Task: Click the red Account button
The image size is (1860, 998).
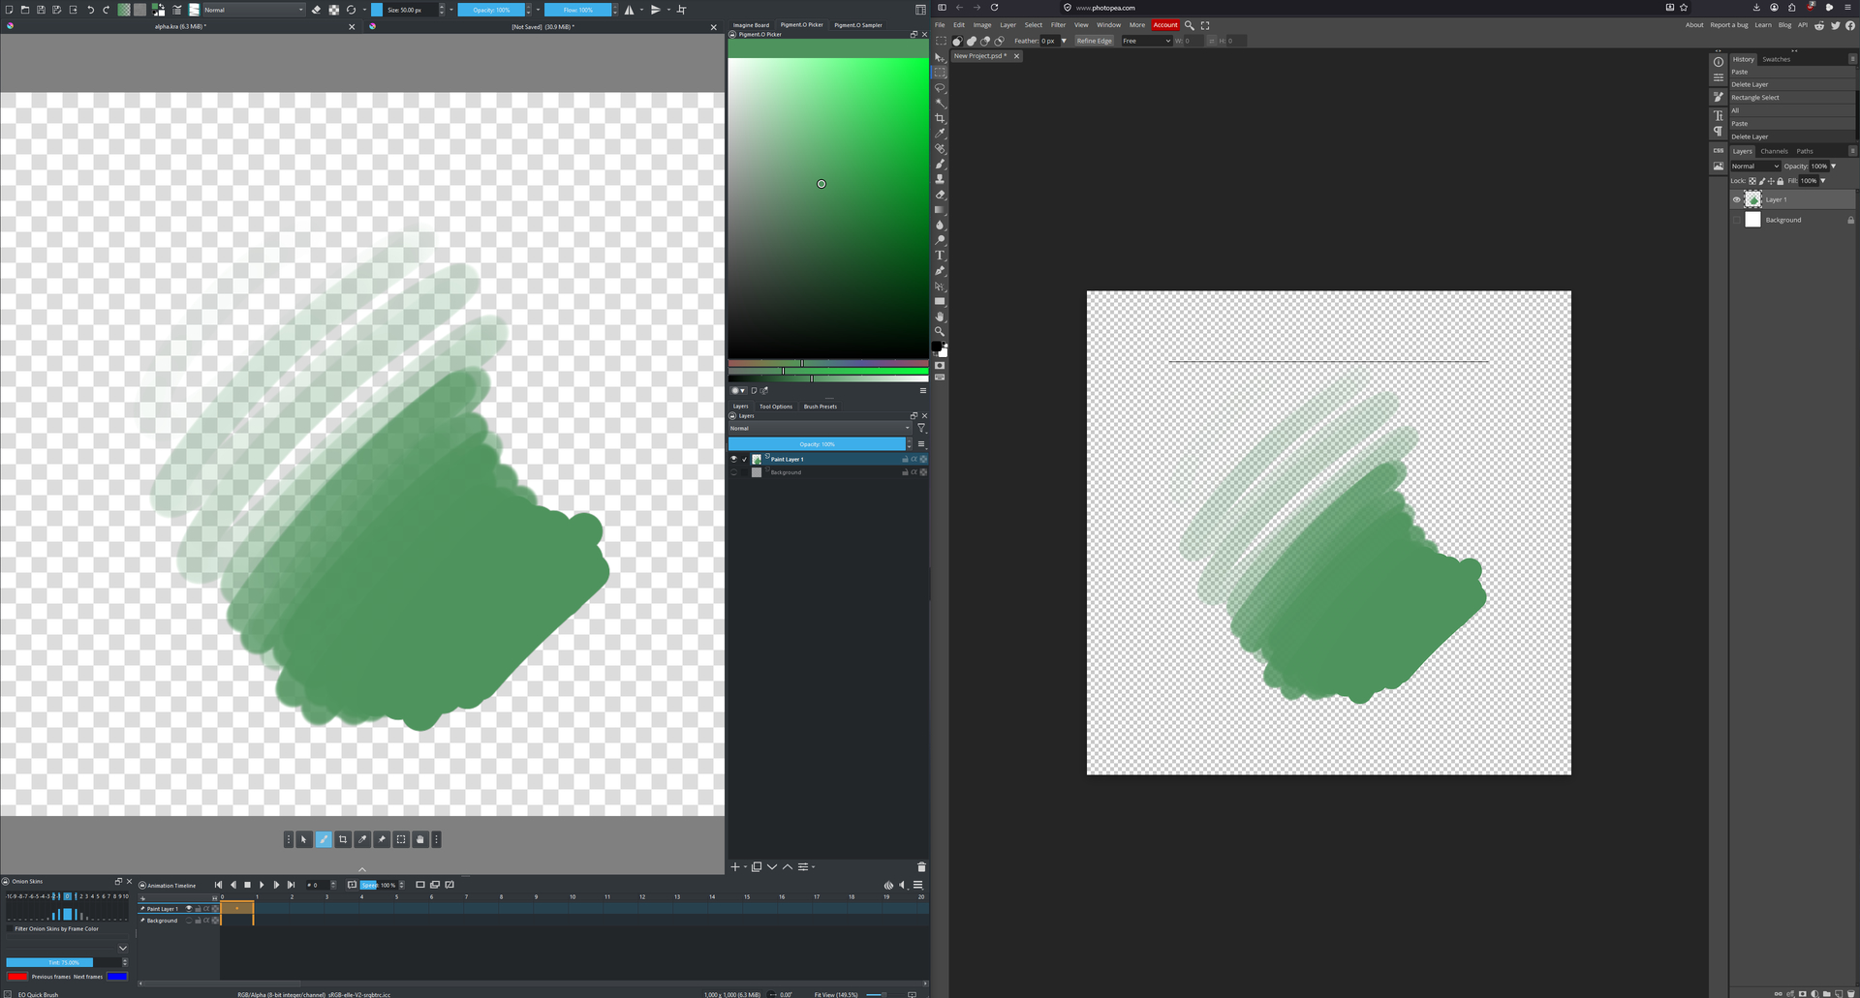Action: click(1165, 25)
